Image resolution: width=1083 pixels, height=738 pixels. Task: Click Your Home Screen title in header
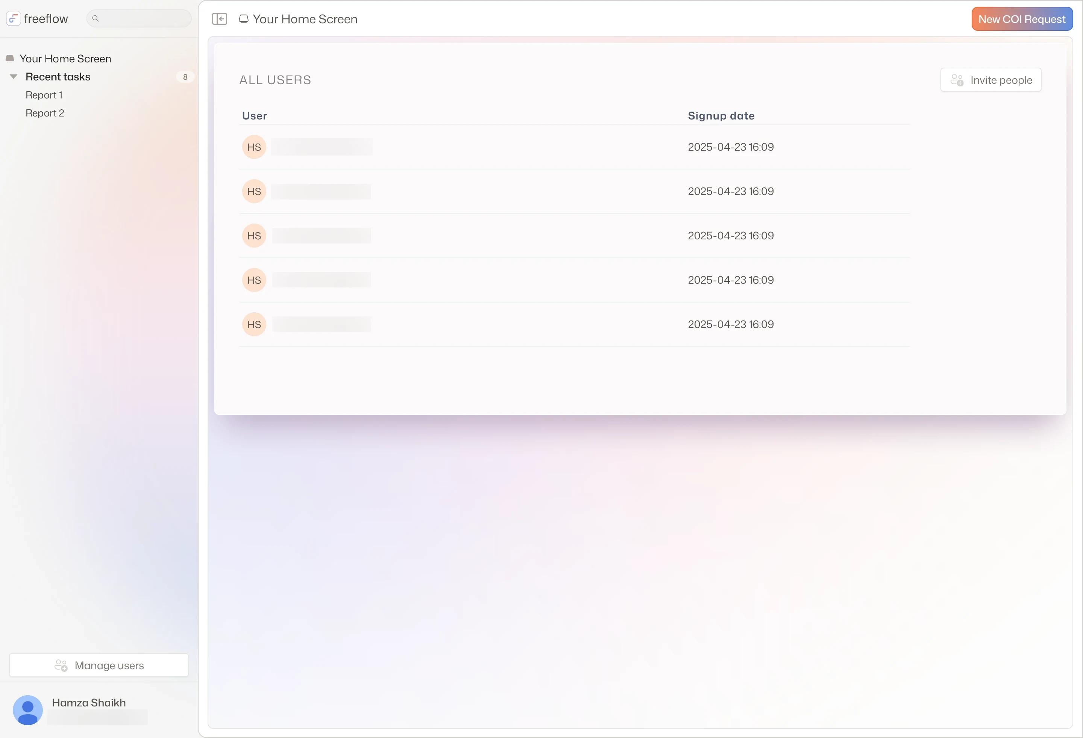click(305, 19)
